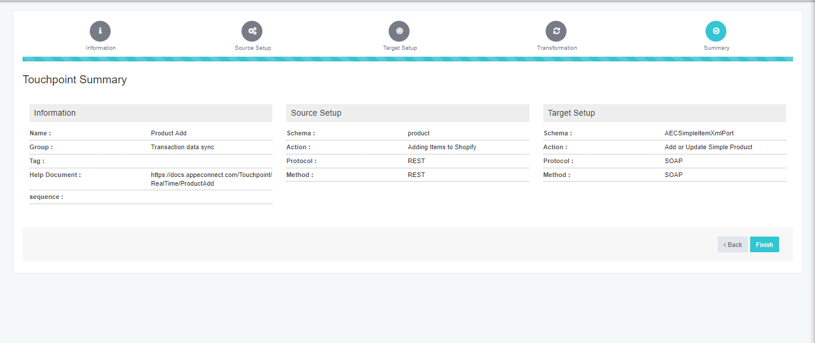Screen dimensions: 815x343
Task: Click the Information step icon
Action: pos(100,31)
